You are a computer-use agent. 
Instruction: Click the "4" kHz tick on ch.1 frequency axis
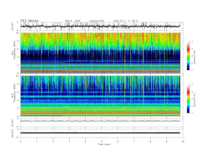pos(18,57)
